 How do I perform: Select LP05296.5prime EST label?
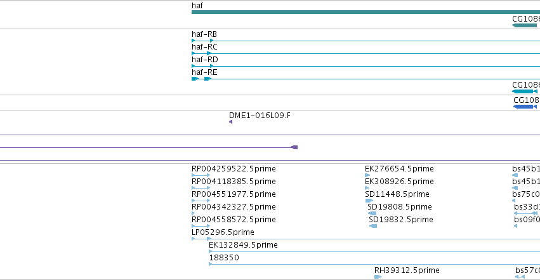[223, 232]
